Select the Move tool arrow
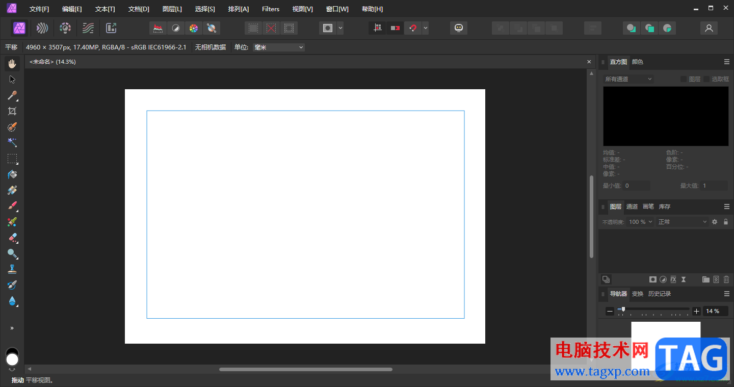734x387 pixels. (12, 80)
